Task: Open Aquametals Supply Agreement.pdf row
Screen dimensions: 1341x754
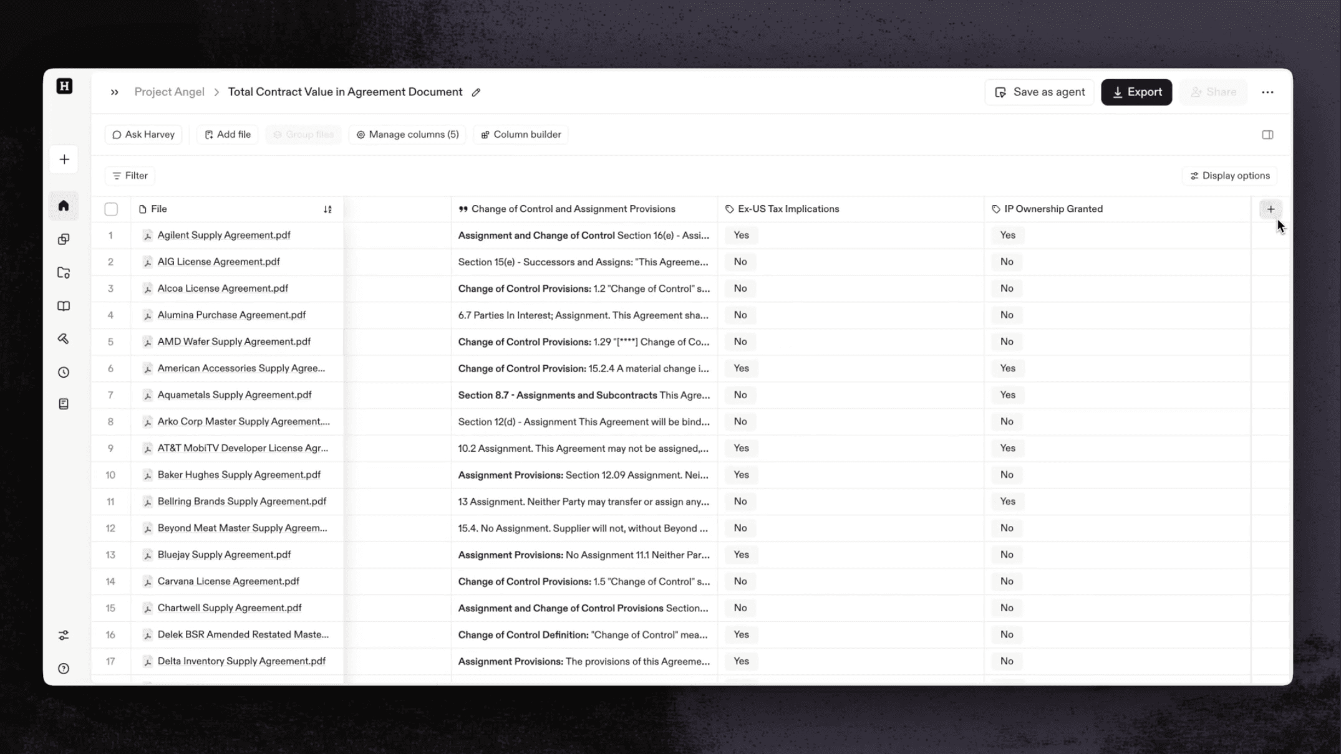Action: (x=235, y=395)
